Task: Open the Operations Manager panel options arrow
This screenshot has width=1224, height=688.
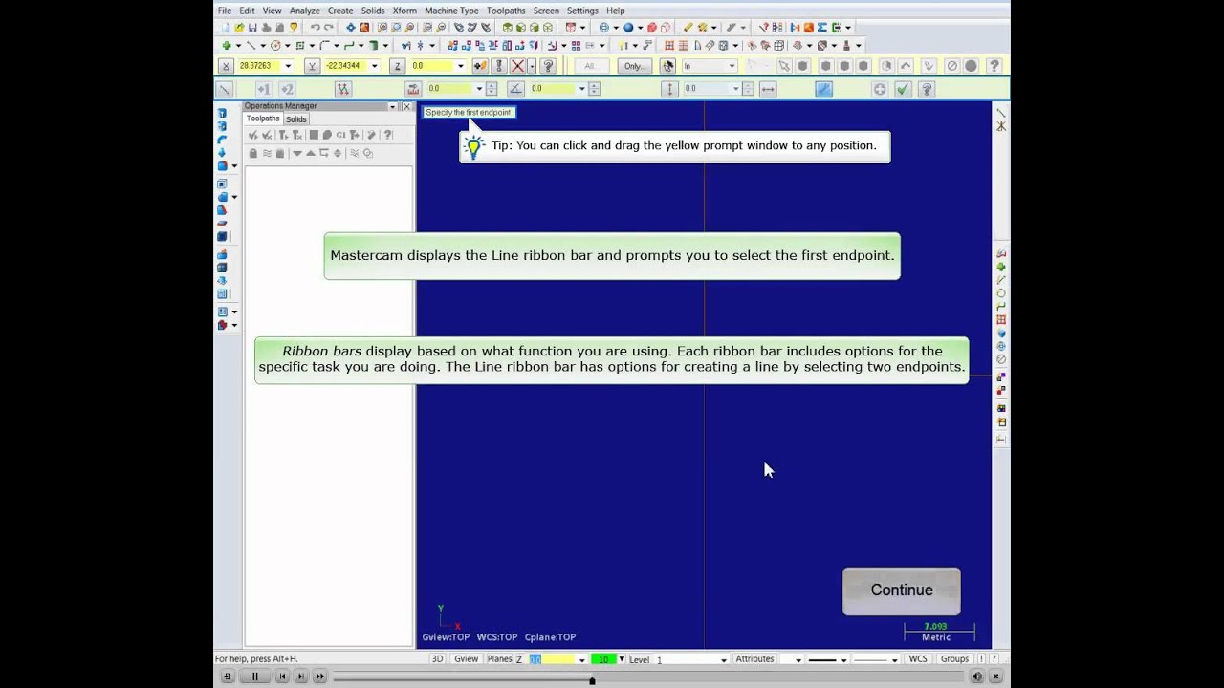Action: 392,106
